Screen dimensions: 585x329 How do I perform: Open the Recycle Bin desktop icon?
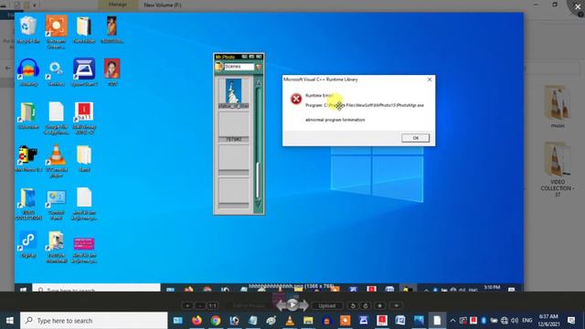pyautogui.click(x=28, y=30)
